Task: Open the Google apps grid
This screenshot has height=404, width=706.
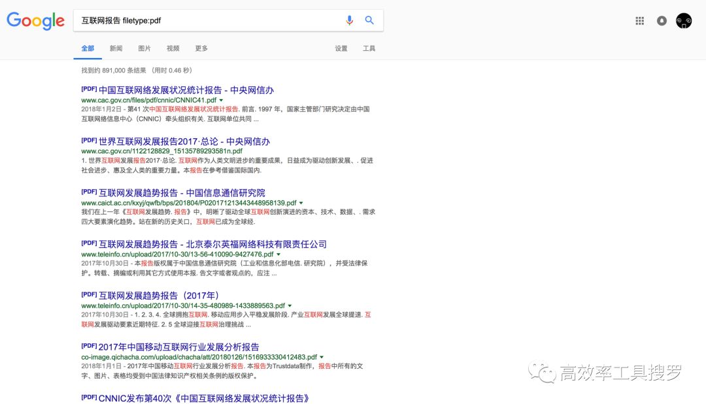Action: [x=639, y=21]
